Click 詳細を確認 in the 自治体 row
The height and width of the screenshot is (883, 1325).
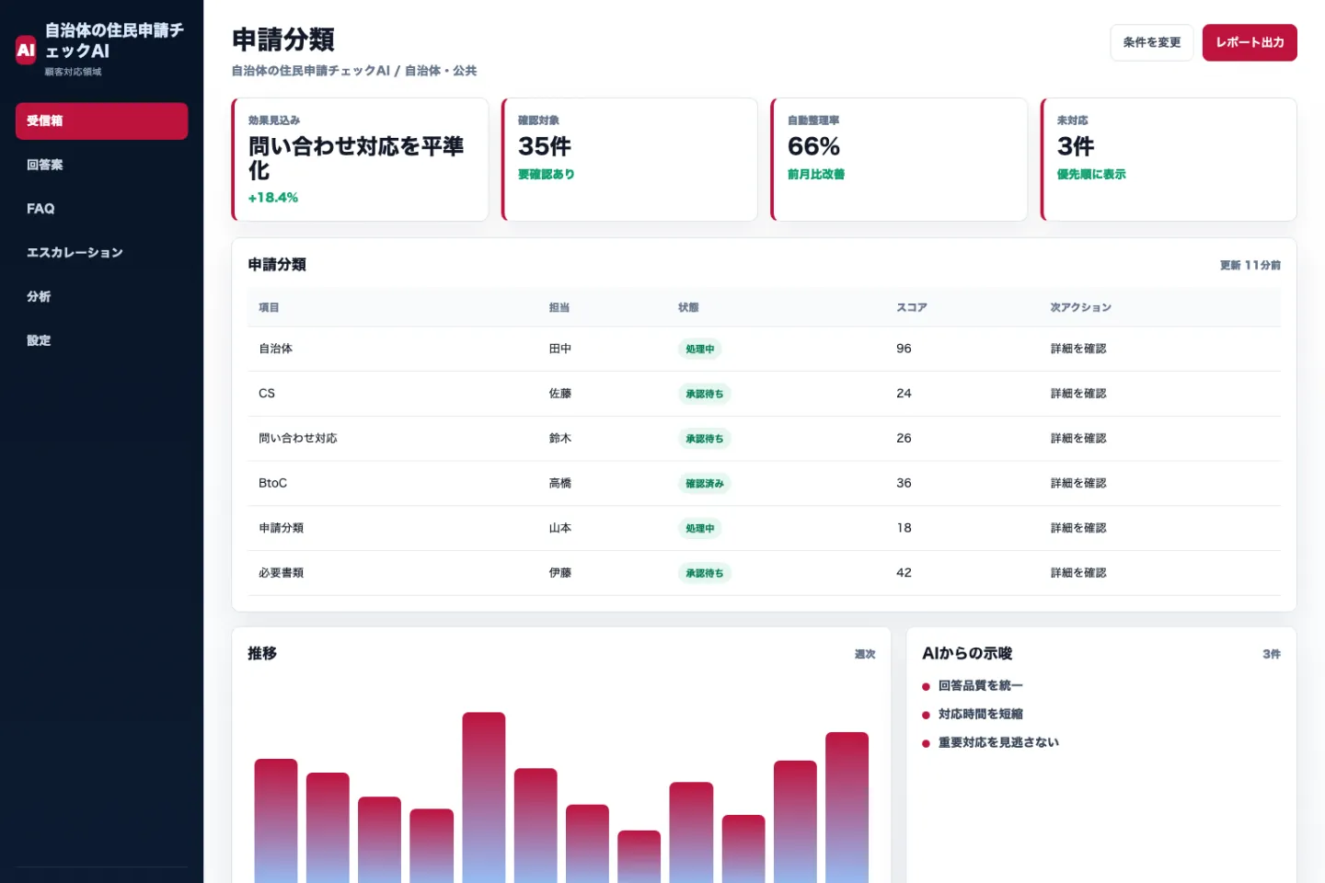pyautogui.click(x=1078, y=349)
